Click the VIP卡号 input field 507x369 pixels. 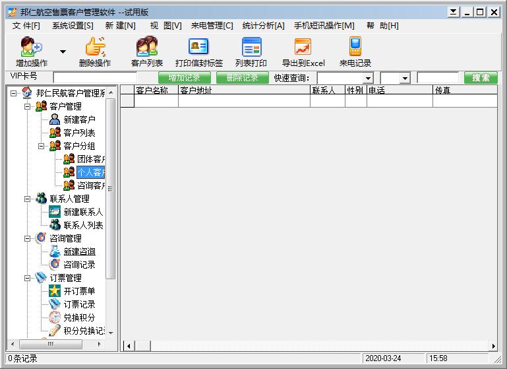coord(95,78)
